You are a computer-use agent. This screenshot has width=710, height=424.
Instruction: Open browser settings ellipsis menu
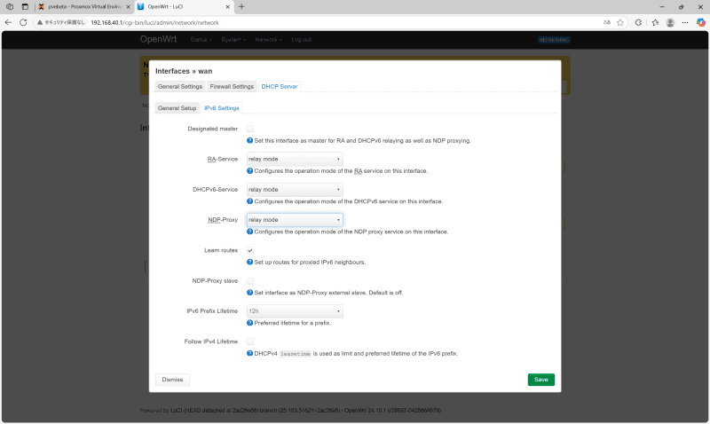685,22
